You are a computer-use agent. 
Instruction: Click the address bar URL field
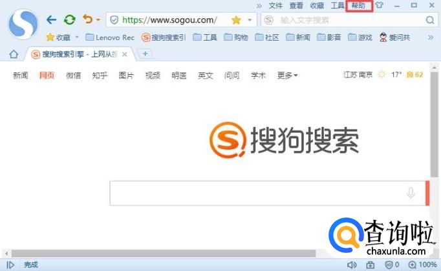(169, 20)
